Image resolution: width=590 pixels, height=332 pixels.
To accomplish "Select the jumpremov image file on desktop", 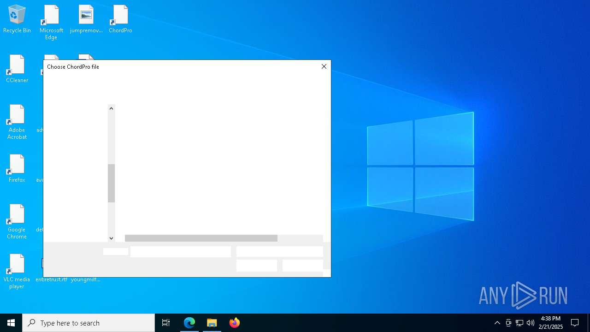I will pyautogui.click(x=86, y=19).
